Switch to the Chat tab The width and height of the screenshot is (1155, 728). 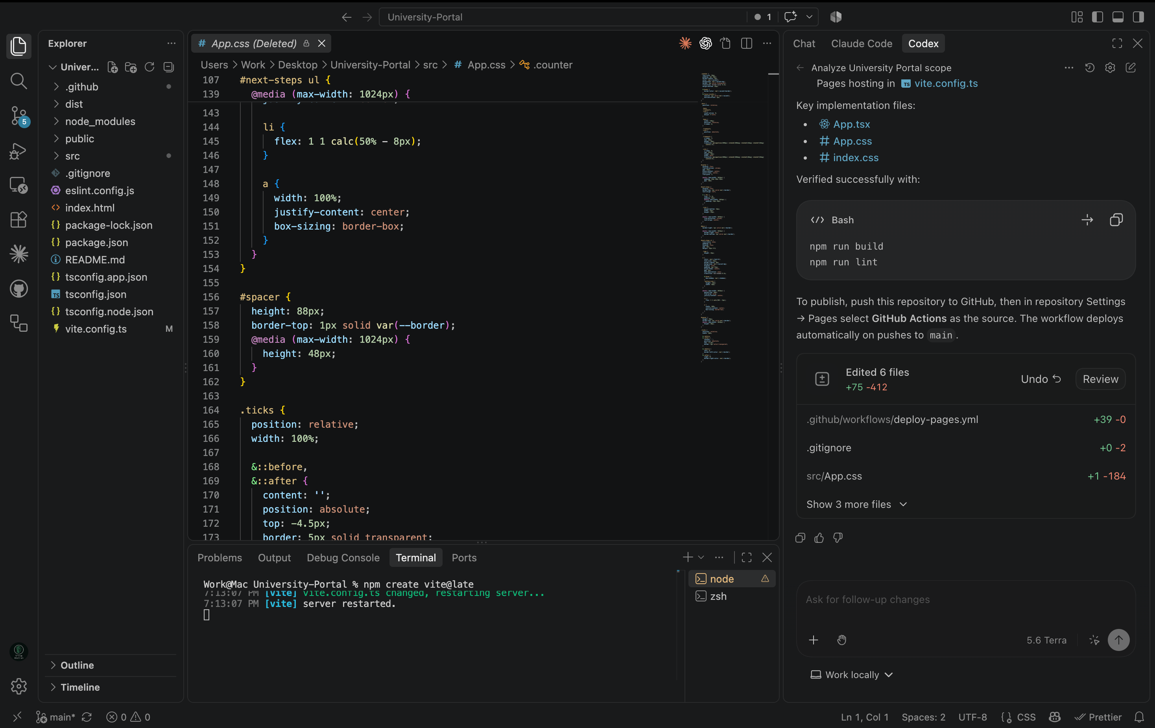804,43
